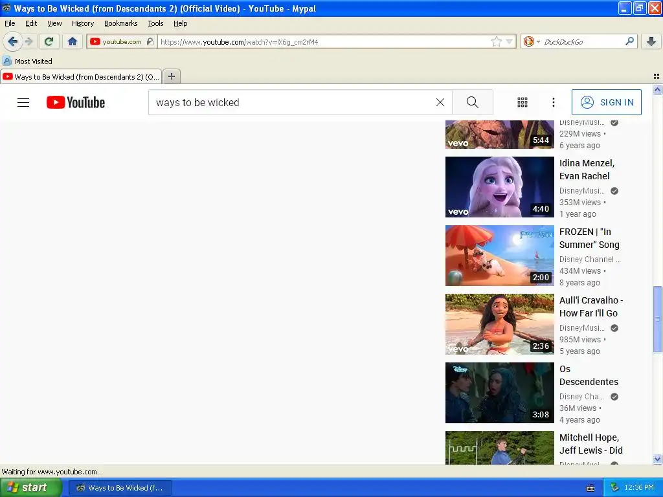Click Ways to Be Wicked taskbar button
Image resolution: width=663 pixels, height=497 pixels.
[120, 488]
